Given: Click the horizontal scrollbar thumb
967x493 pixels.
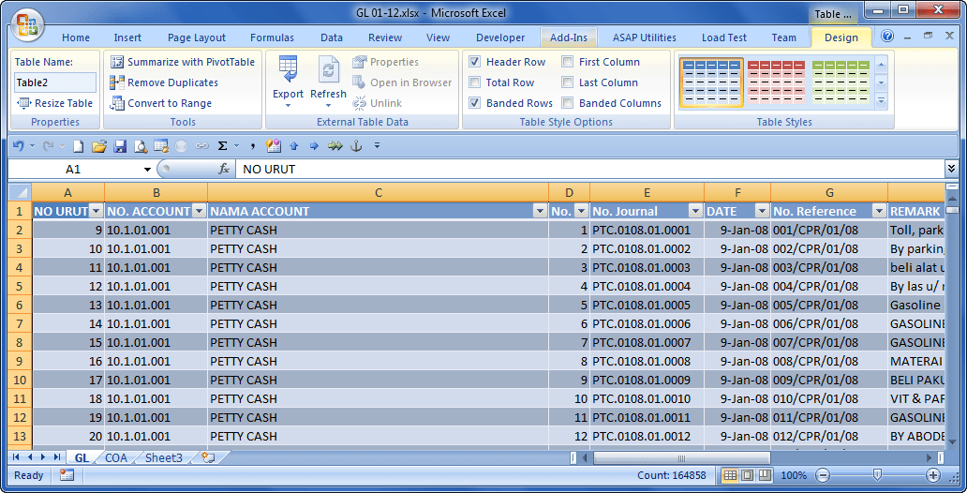Looking at the screenshot, I should [x=681, y=457].
